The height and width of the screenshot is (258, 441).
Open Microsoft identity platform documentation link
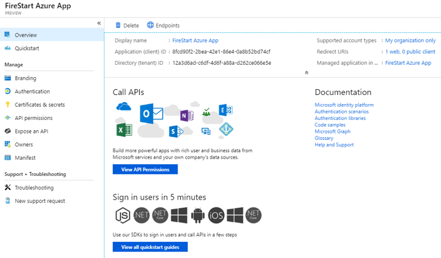[x=344, y=105]
